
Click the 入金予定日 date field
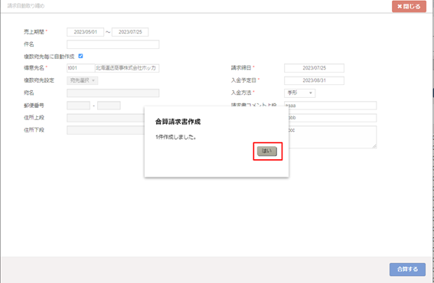(314, 80)
